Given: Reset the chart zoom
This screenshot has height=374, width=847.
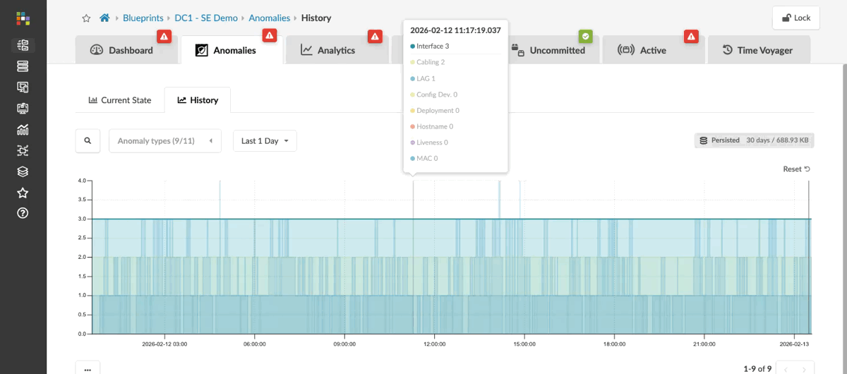Looking at the screenshot, I should point(796,169).
